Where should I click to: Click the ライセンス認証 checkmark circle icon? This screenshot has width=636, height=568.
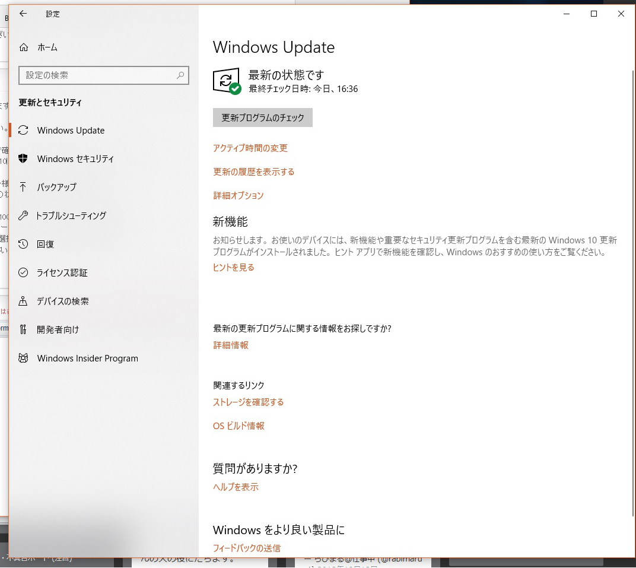coord(23,272)
